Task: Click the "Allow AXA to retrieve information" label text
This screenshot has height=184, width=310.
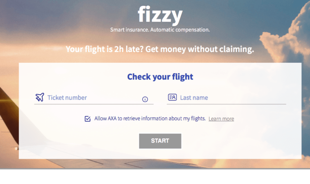Action: pos(150,119)
